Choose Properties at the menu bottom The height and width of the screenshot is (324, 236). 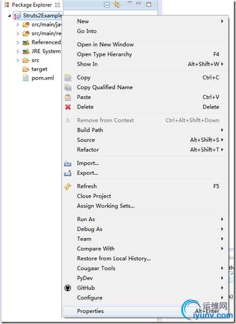pyautogui.click(x=145, y=311)
